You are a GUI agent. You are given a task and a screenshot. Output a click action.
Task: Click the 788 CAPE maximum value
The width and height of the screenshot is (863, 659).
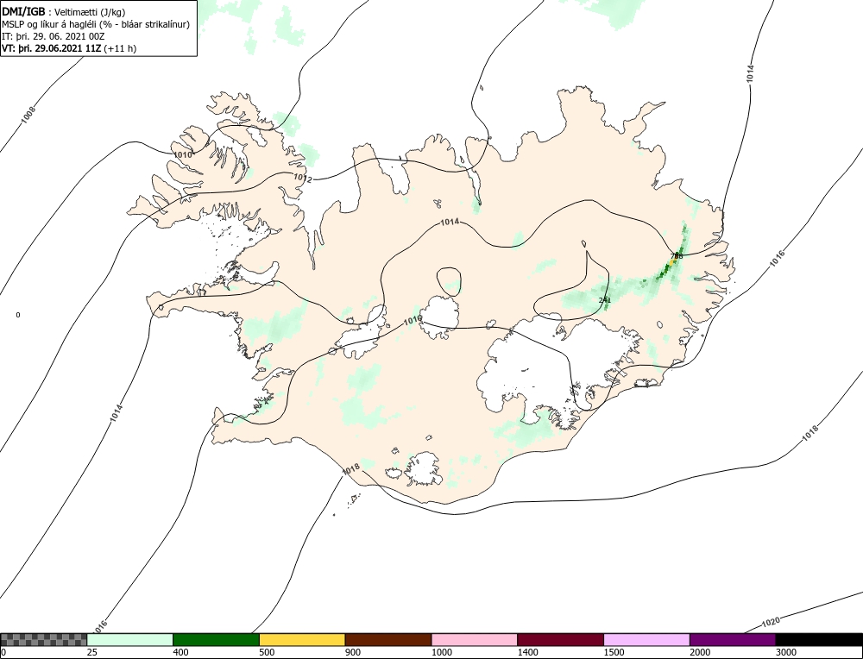(677, 256)
